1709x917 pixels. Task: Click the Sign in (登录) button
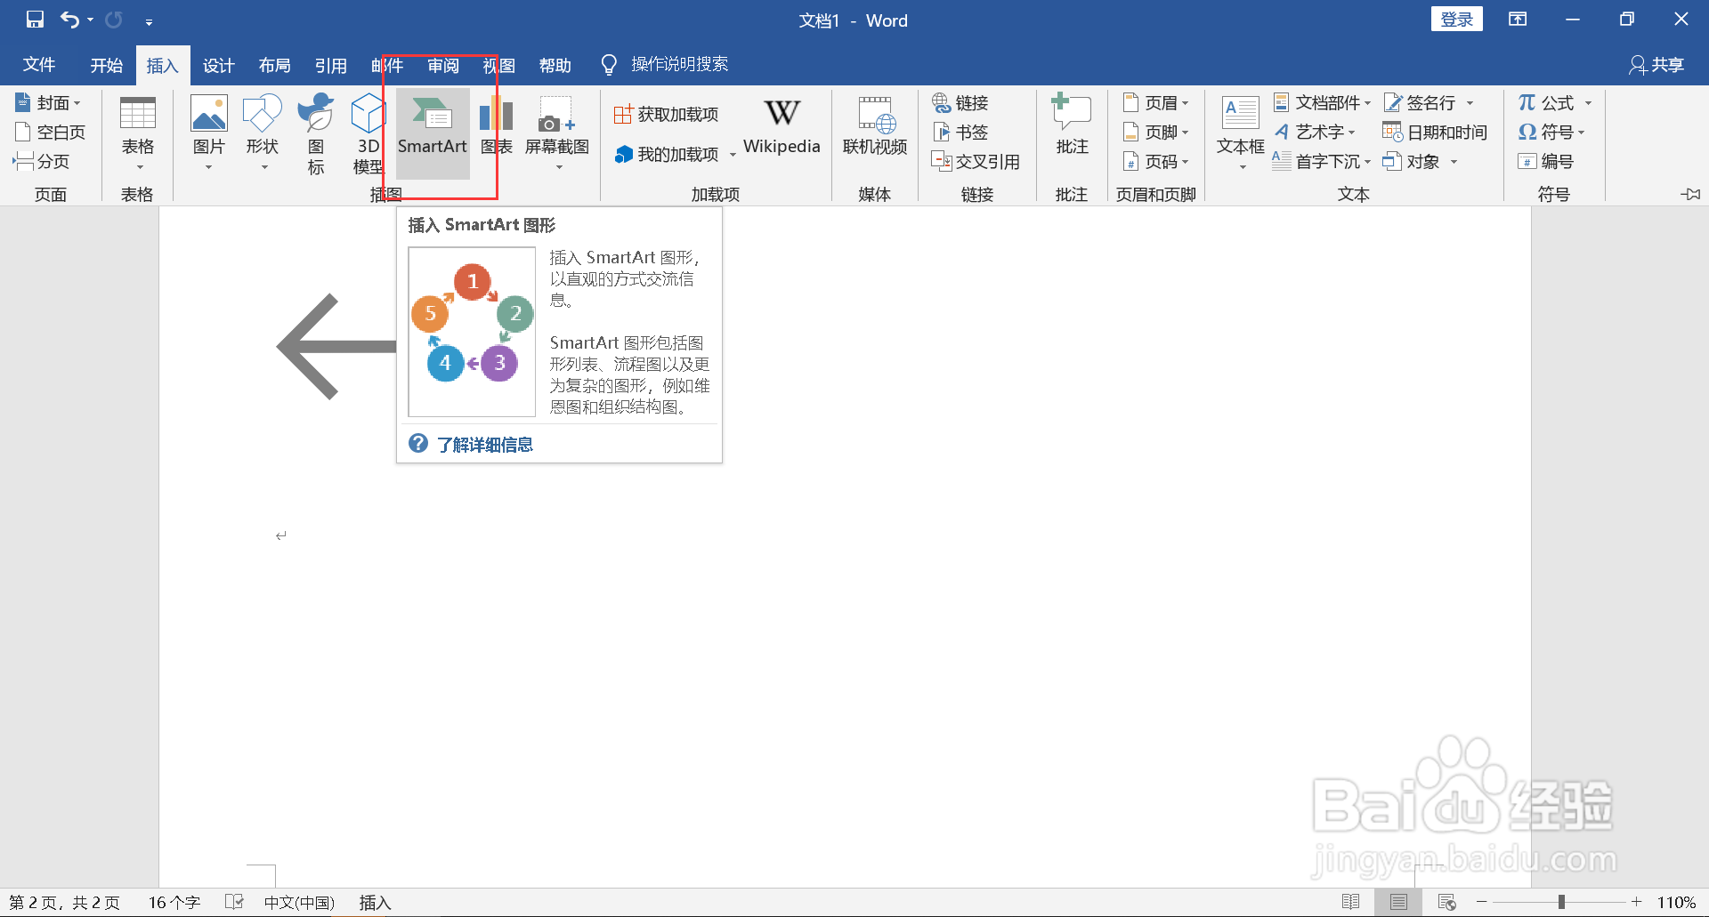click(x=1456, y=20)
